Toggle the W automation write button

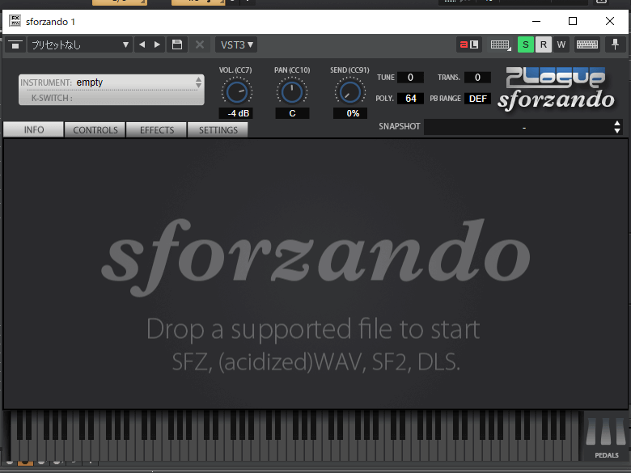[x=561, y=44]
